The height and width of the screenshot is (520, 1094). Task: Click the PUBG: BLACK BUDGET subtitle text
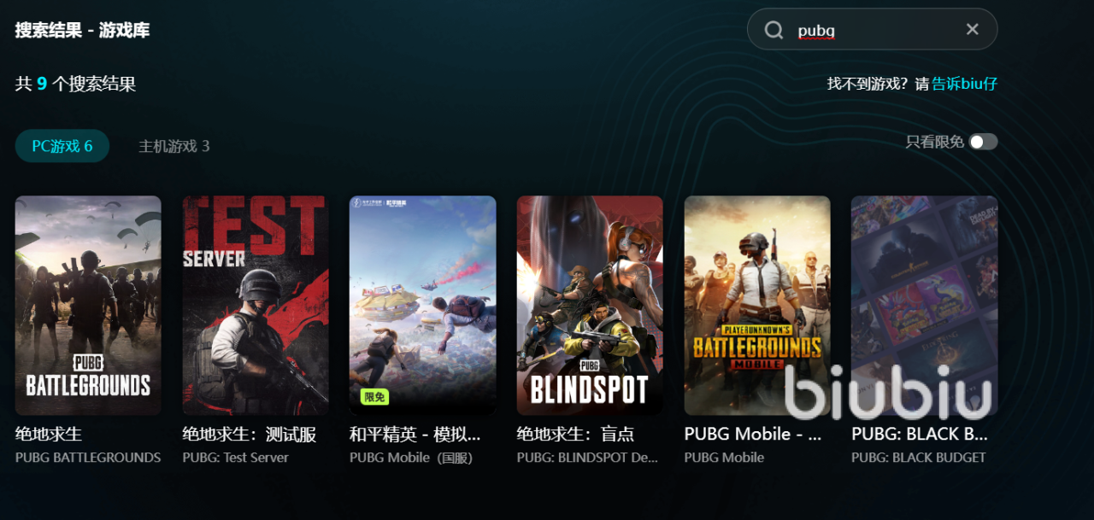[919, 458]
